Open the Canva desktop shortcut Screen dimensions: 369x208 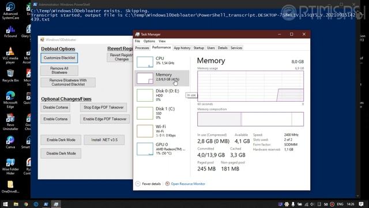[10, 143]
